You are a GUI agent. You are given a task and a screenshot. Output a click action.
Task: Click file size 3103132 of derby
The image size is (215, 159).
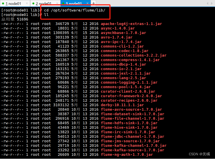(61, 105)
